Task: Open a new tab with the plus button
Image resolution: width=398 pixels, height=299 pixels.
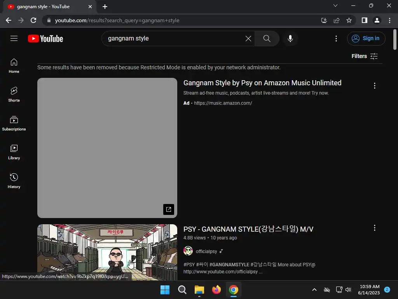Action: pyautogui.click(x=105, y=7)
